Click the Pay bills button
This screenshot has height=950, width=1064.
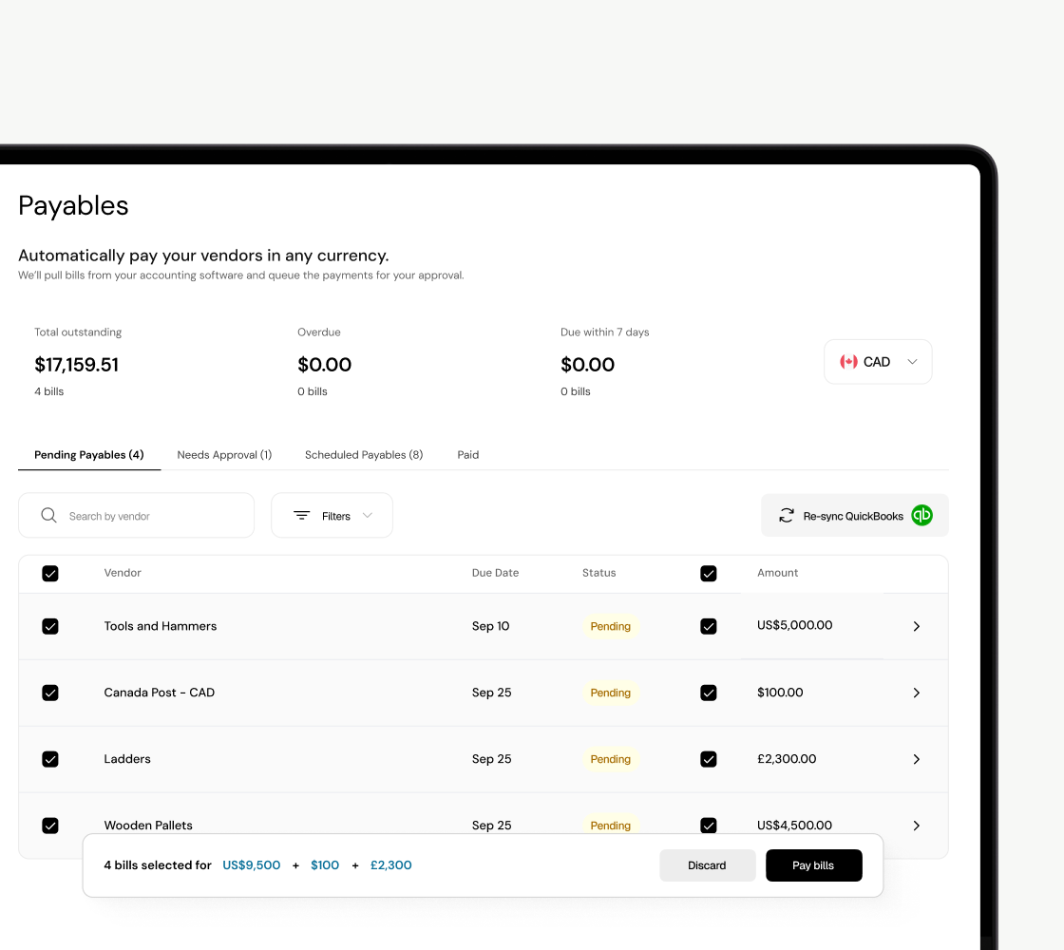(x=813, y=865)
